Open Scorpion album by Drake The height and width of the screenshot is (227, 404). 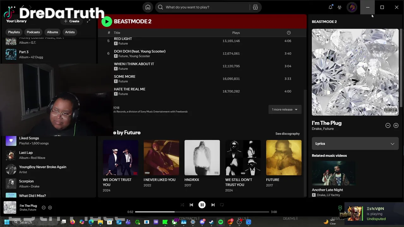[x=49, y=184]
